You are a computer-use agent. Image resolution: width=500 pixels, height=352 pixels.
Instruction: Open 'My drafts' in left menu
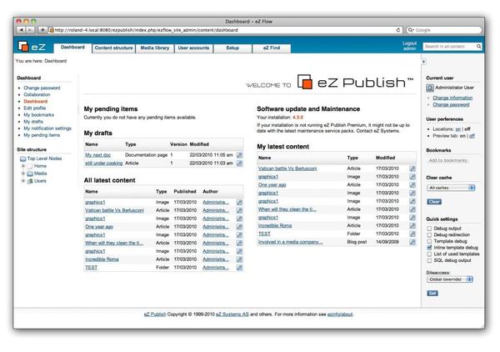click(33, 122)
